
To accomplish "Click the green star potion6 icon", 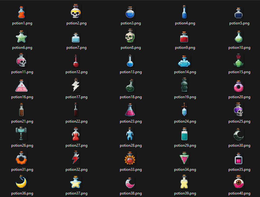I will pyautogui.click(x=21, y=36).
